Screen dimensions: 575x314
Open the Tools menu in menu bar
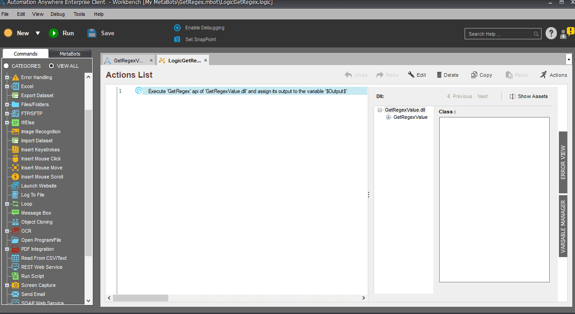pos(79,14)
